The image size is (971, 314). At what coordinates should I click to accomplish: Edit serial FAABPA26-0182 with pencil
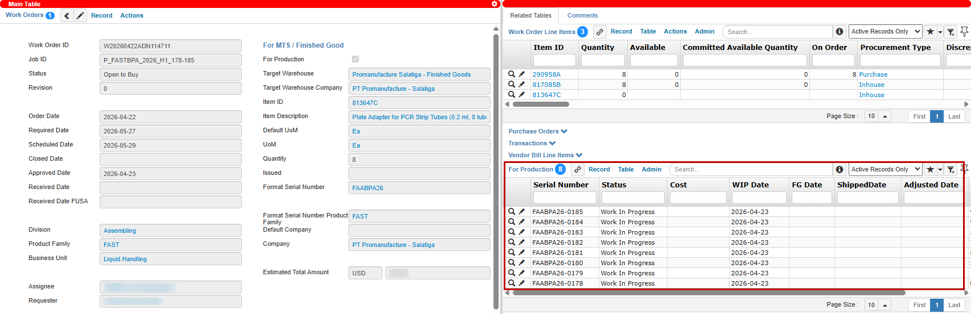click(x=521, y=242)
